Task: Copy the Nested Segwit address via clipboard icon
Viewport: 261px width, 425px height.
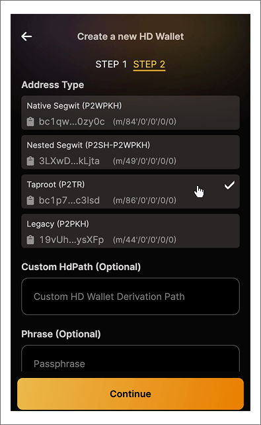Action: click(30, 161)
